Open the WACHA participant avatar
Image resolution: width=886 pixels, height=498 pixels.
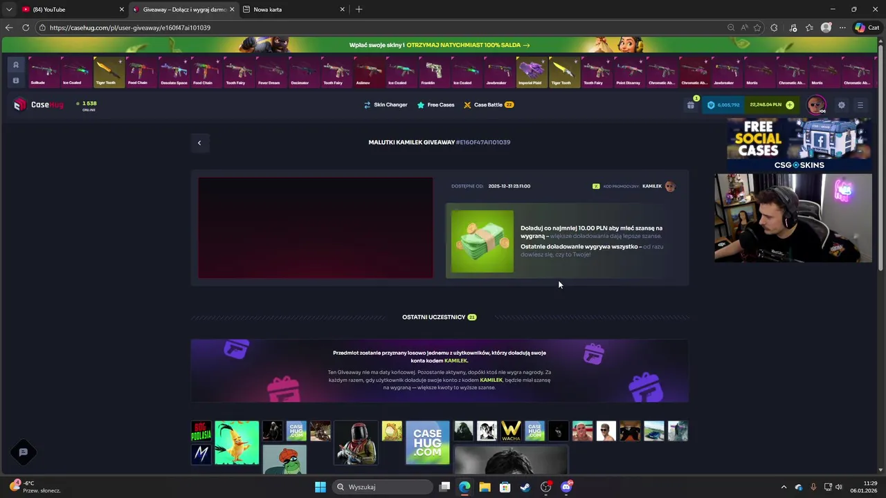[511, 431]
